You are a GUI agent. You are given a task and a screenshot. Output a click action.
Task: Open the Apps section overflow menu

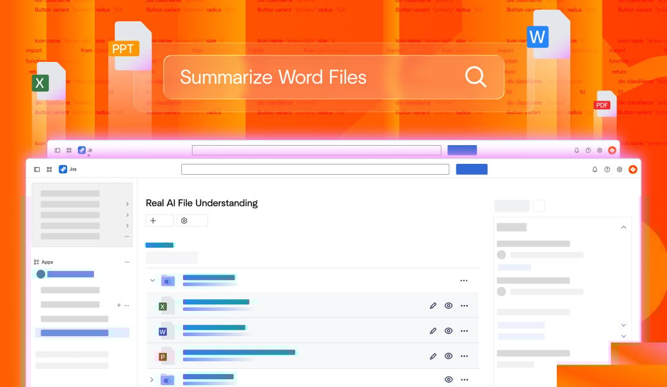pos(127,261)
